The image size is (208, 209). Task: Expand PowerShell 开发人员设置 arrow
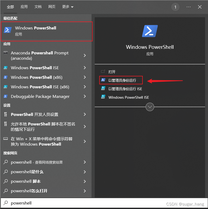tap(85, 114)
